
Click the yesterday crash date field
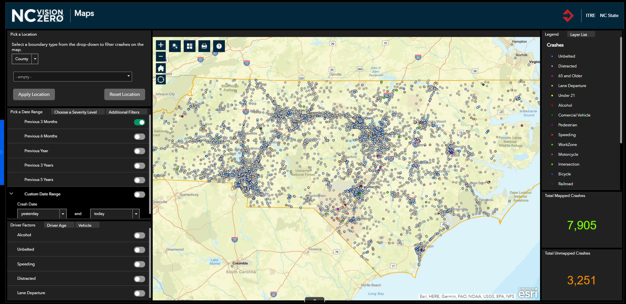tap(39, 214)
